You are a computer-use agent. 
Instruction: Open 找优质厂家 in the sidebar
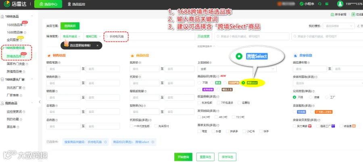(14, 88)
